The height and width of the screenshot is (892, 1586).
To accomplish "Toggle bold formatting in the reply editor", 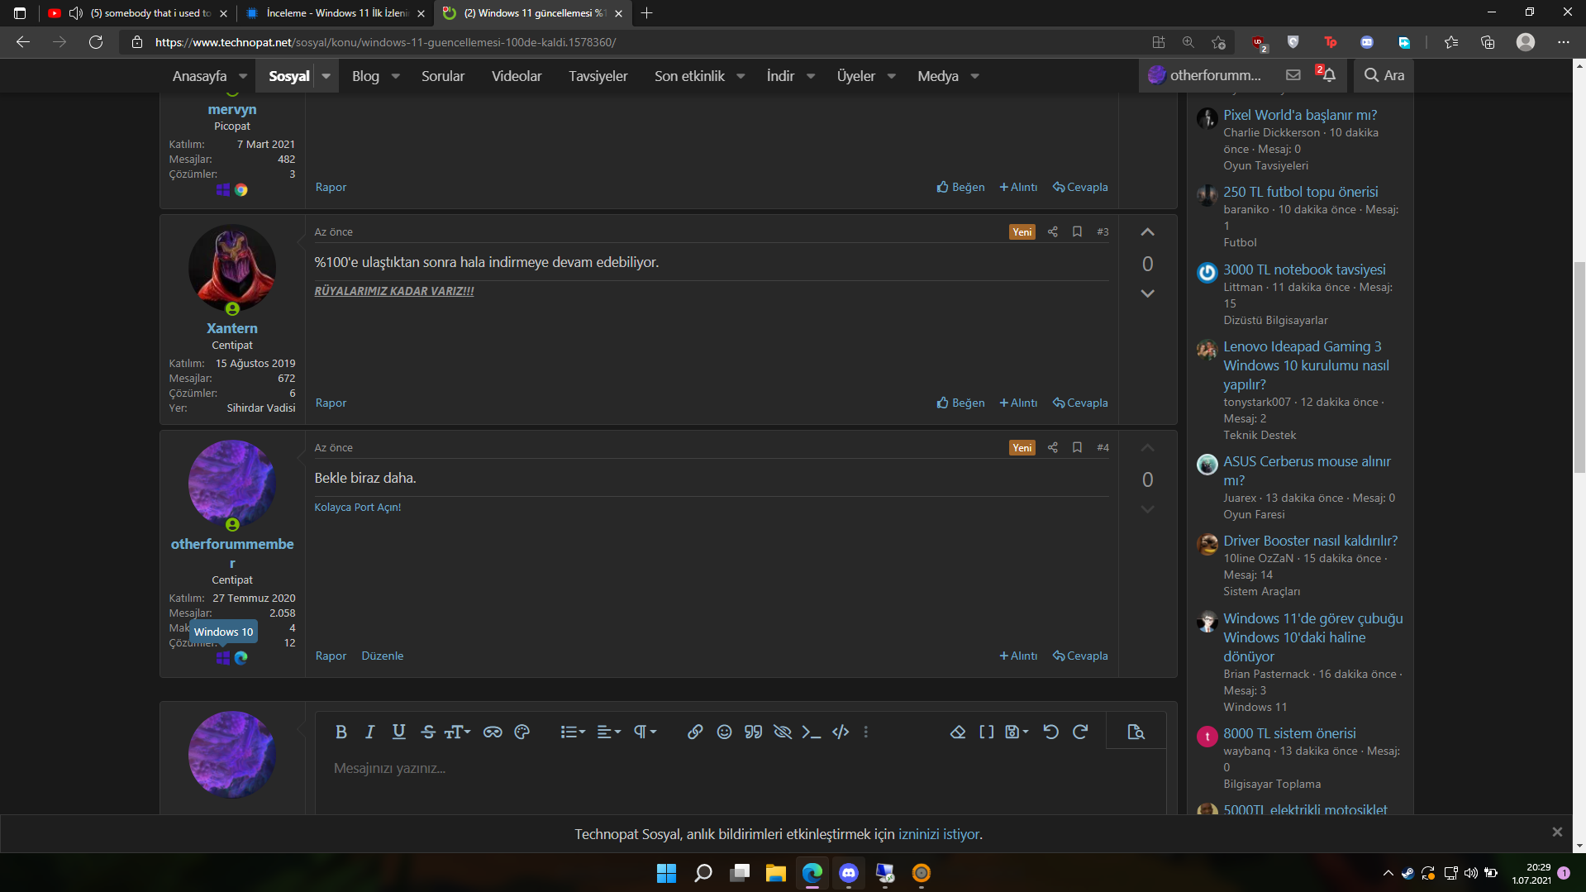I will click(341, 732).
